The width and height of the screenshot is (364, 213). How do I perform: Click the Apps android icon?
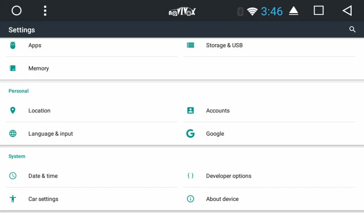click(13, 45)
